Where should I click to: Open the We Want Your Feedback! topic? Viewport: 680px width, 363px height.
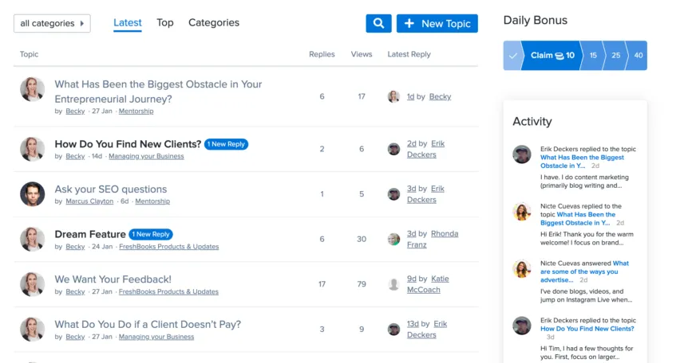pos(113,279)
